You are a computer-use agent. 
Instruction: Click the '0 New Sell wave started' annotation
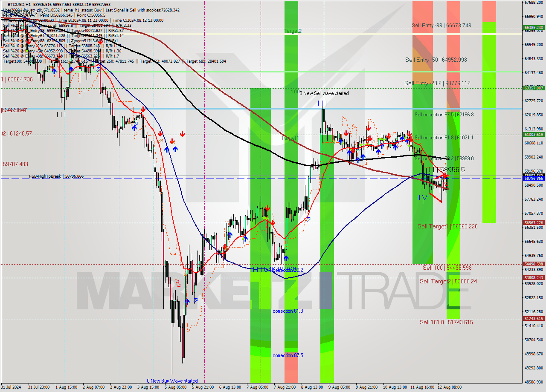click(324, 93)
